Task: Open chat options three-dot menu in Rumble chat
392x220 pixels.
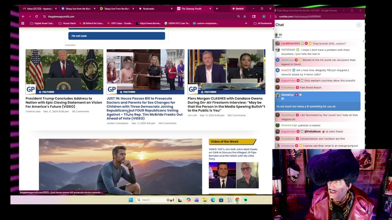Action: 359,25
